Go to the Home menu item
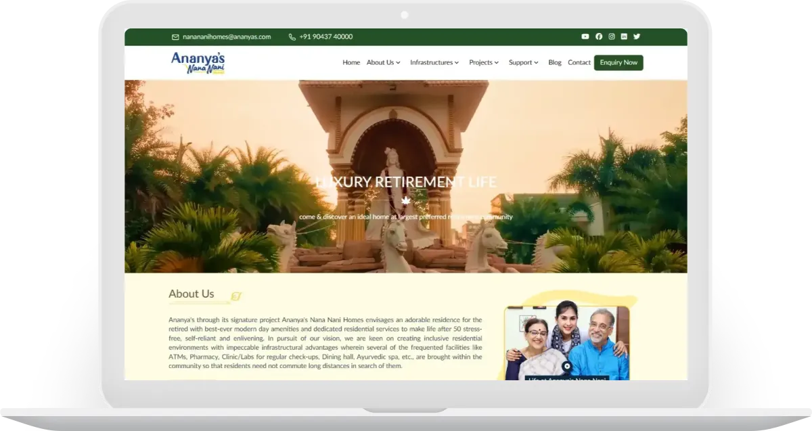Image resolution: width=812 pixels, height=431 pixels. (351, 63)
